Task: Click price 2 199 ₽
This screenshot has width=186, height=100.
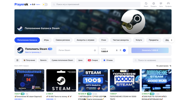Action: click(50, 94)
